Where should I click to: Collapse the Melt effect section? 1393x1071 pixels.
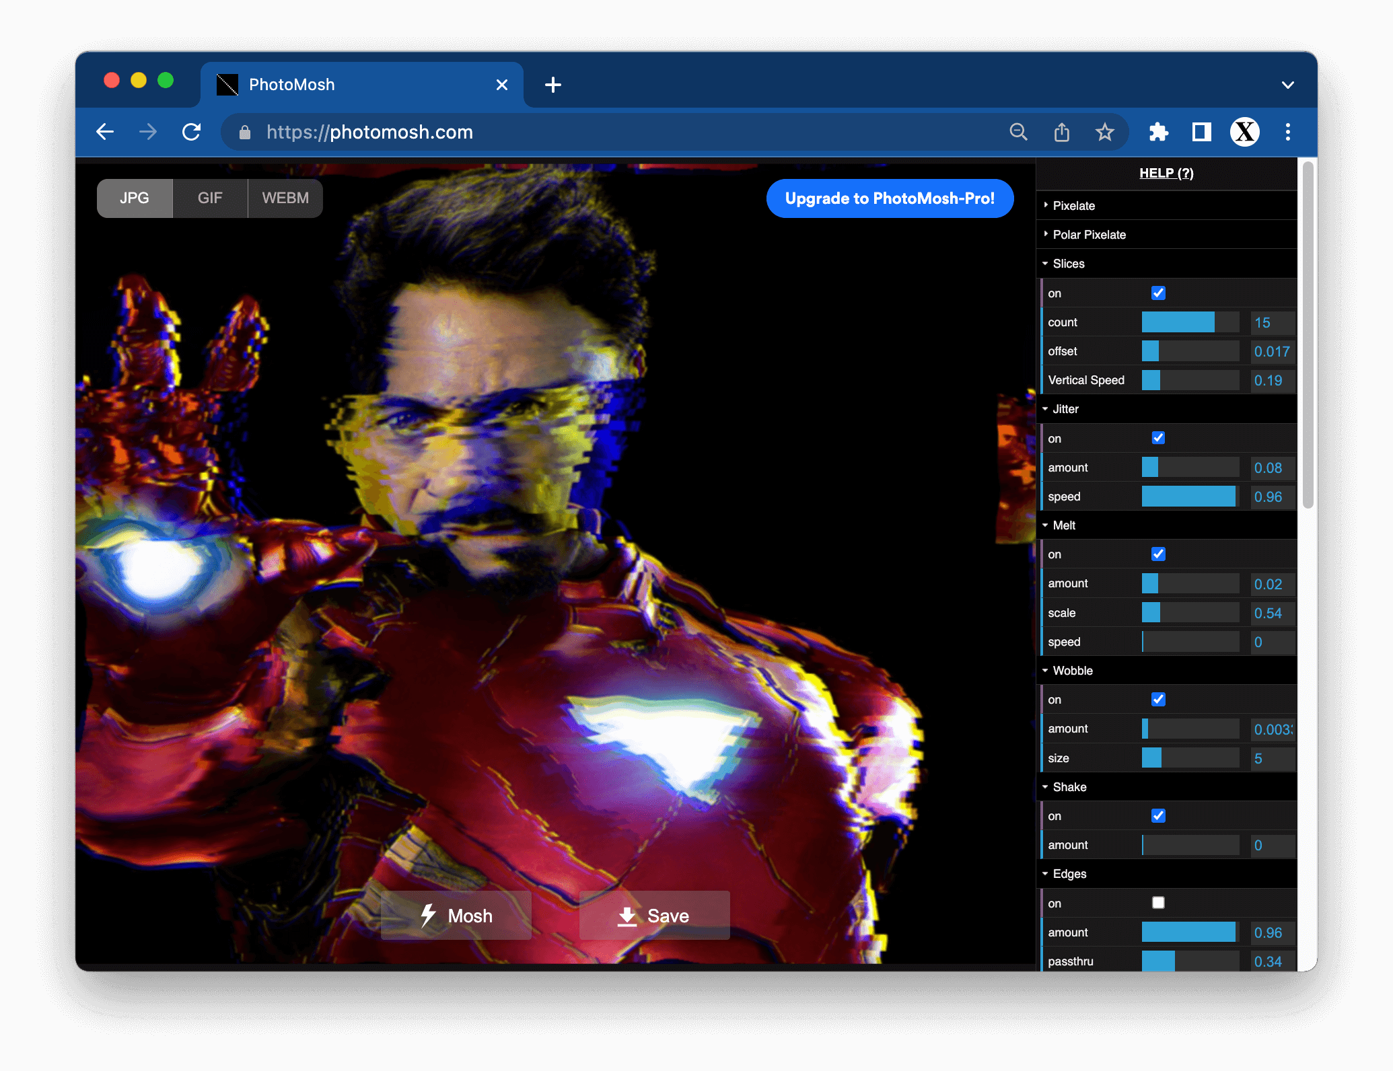pyautogui.click(x=1064, y=525)
